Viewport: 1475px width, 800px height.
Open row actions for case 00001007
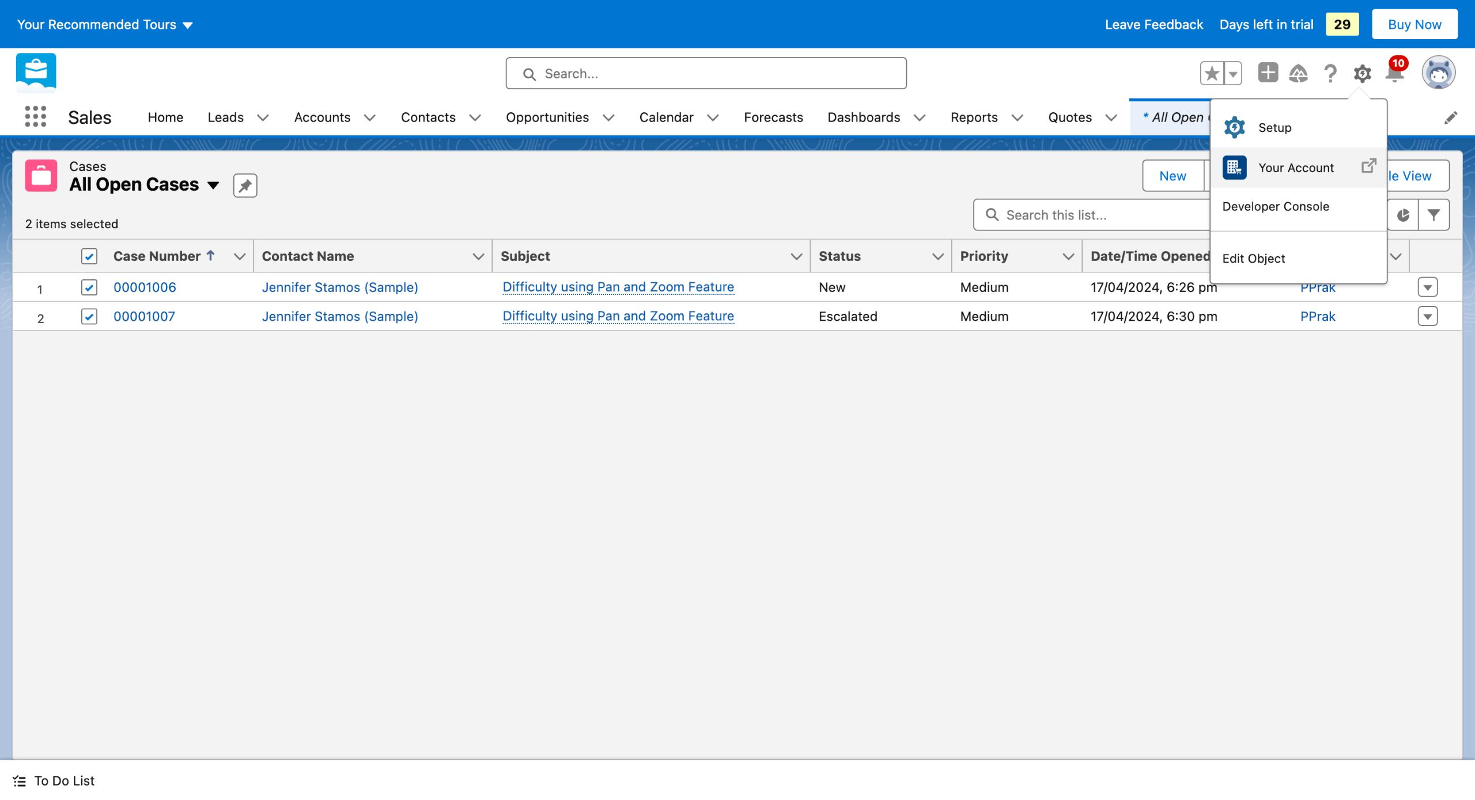tap(1427, 316)
